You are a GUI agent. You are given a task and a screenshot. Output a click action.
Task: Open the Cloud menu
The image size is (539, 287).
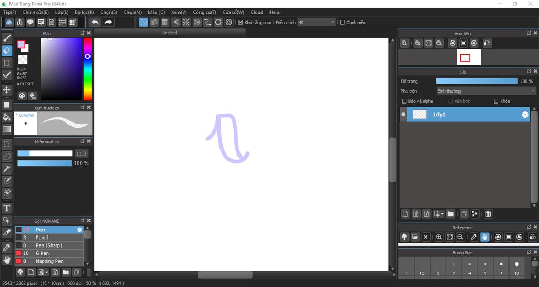tap(257, 12)
